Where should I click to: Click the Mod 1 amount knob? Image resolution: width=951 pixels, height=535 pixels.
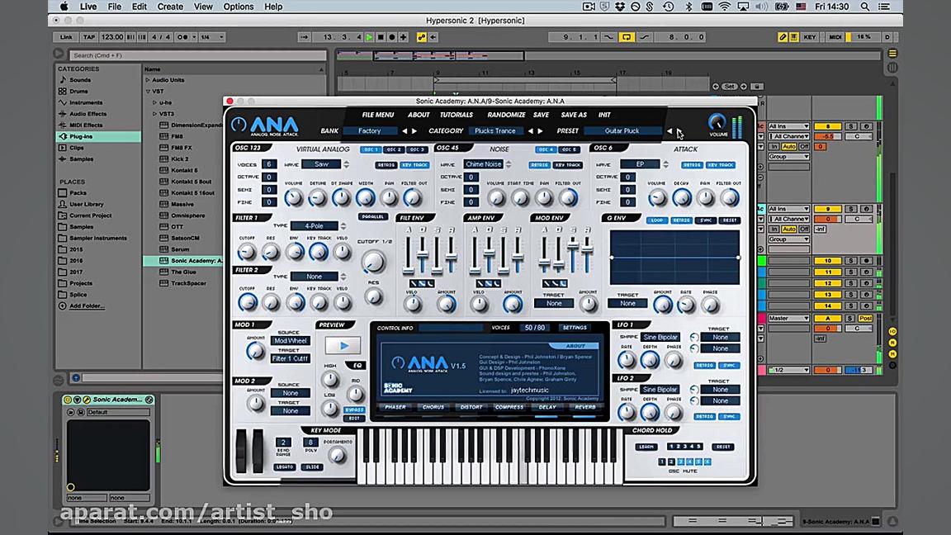click(x=255, y=351)
